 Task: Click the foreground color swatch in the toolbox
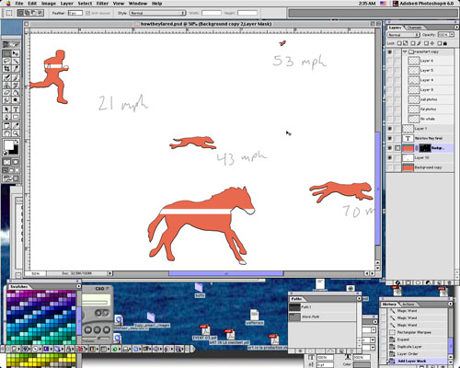click(8, 145)
